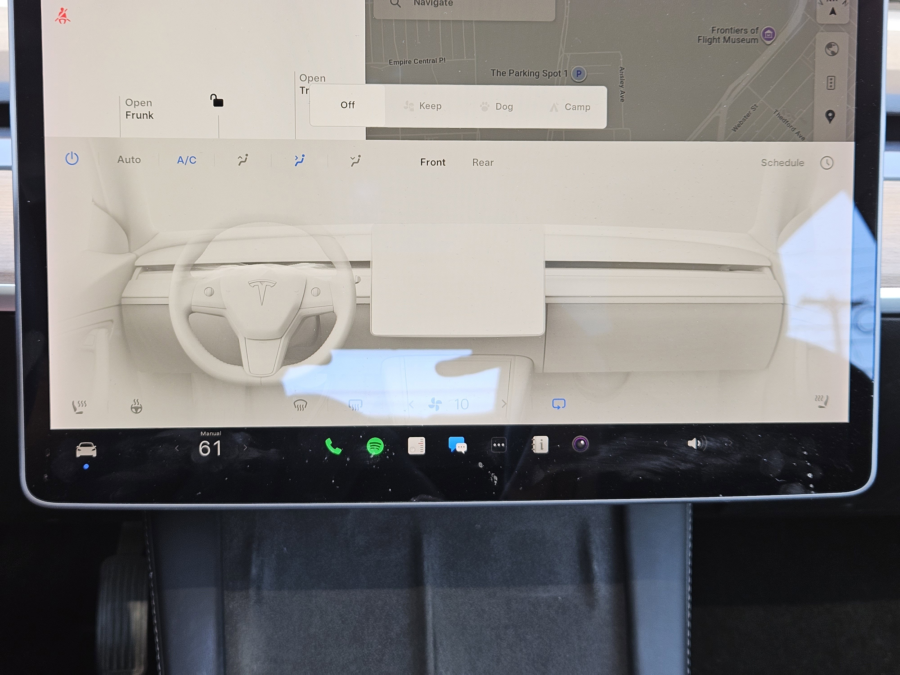
Task: Select Dog mode option
Action: pos(497,107)
